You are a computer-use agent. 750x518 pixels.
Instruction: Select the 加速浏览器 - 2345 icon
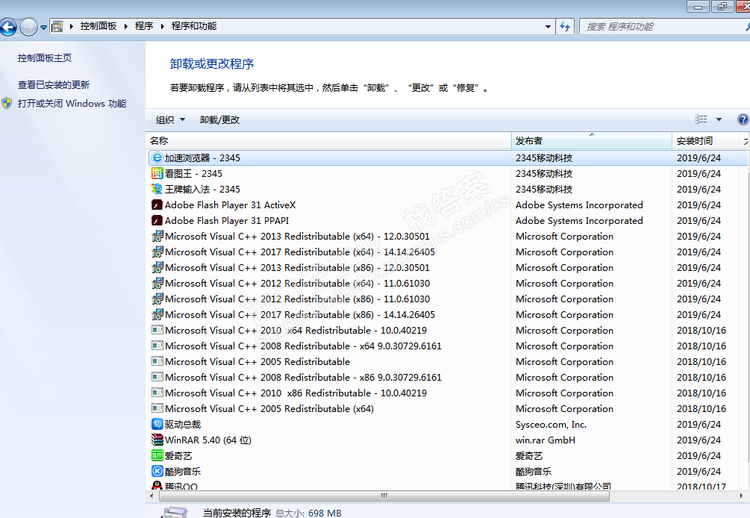(x=157, y=157)
